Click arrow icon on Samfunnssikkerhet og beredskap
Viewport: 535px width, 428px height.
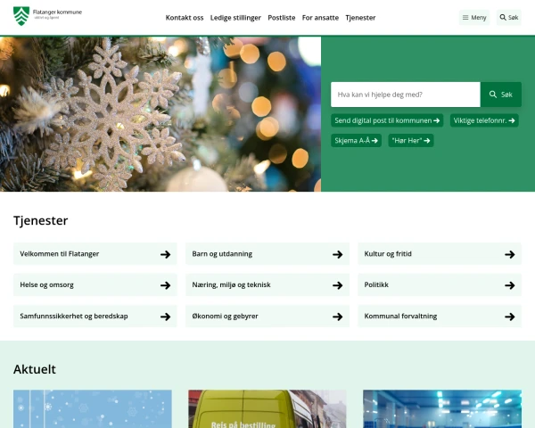pos(166,317)
